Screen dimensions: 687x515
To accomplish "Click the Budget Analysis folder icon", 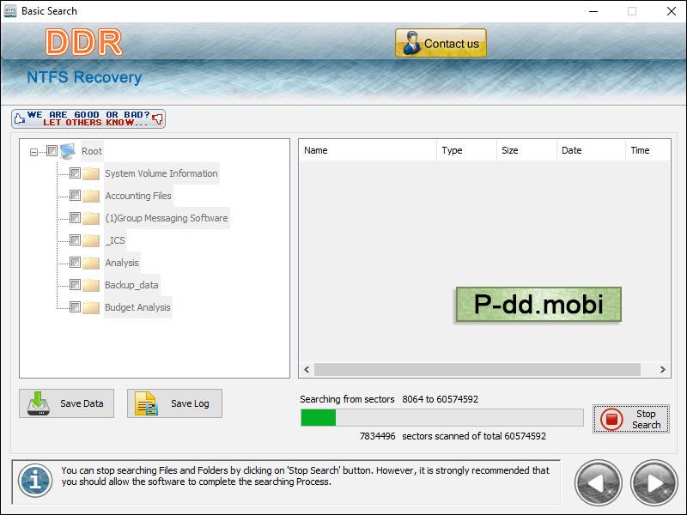I will pyautogui.click(x=91, y=307).
